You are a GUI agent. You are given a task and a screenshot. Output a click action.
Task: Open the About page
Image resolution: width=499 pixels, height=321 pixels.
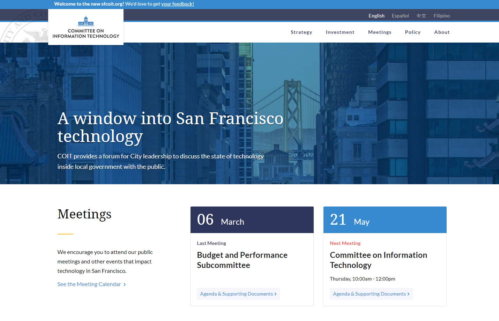442,32
